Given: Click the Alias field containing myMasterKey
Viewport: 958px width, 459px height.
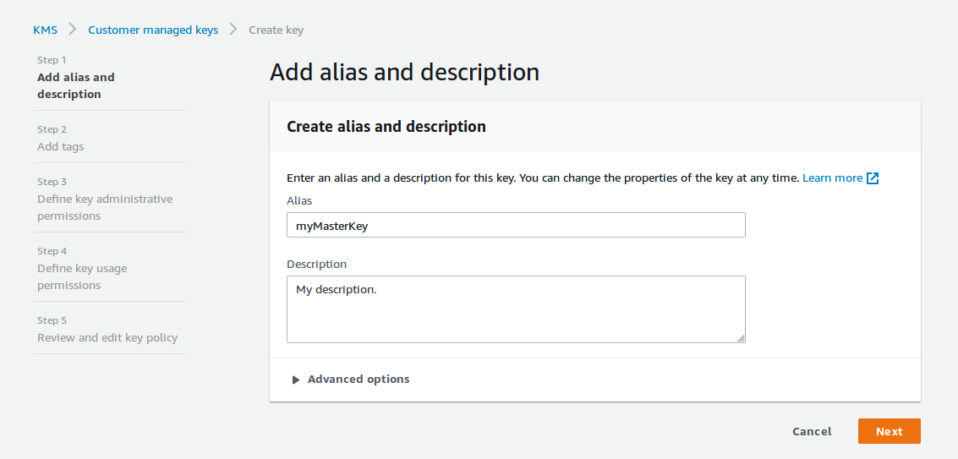Looking at the screenshot, I should [x=516, y=225].
